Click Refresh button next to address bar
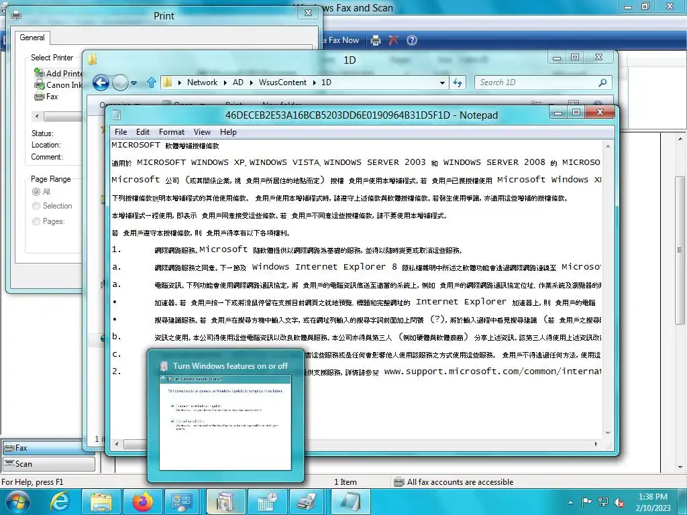The width and height of the screenshot is (687, 515). tap(458, 82)
